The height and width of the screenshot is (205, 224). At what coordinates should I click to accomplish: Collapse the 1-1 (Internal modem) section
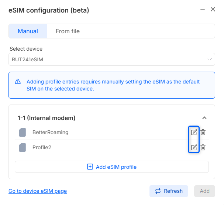click(x=204, y=118)
